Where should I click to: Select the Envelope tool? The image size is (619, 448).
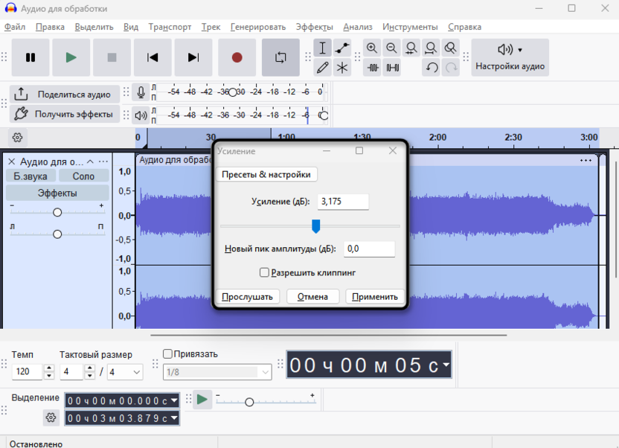coord(342,48)
